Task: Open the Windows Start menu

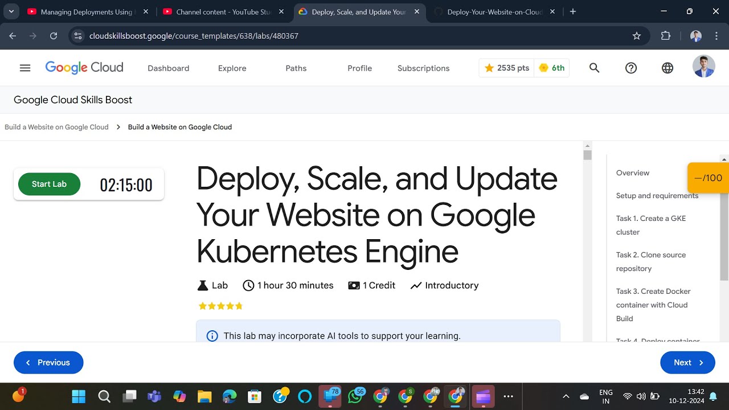Action: [79, 396]
